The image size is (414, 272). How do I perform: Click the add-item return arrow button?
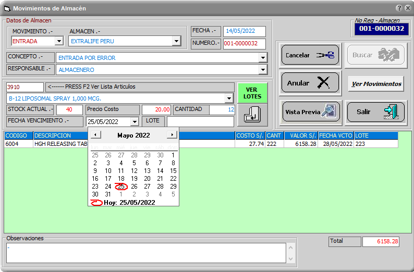pos(252,115)
